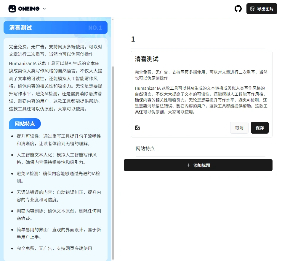Click the 清喜测试 title field in editor
Viewport: 282px width, 261px height.
pos(147,59)
